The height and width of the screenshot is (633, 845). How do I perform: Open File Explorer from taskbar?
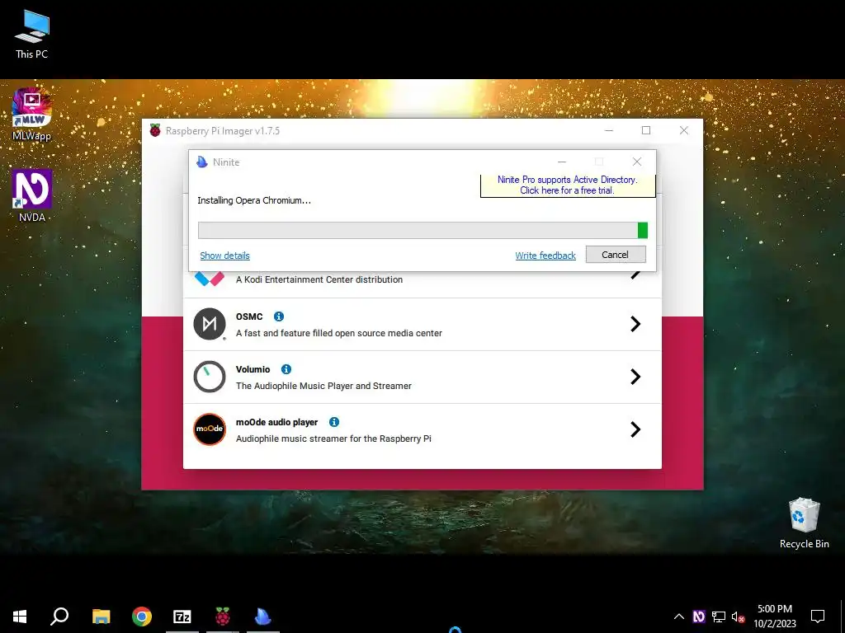coord(101,617)
